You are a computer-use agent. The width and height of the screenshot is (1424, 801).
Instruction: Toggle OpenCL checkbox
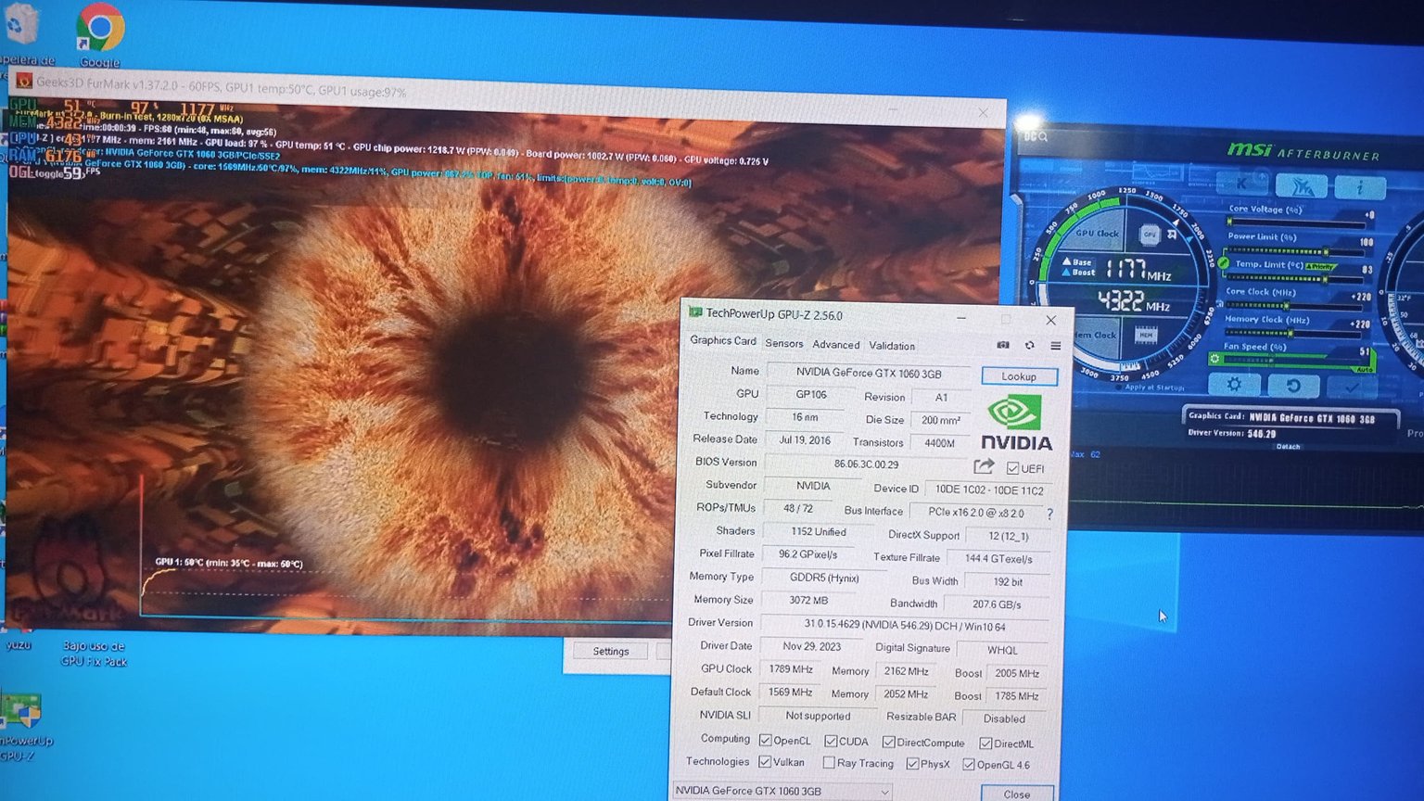pos(765,740)
